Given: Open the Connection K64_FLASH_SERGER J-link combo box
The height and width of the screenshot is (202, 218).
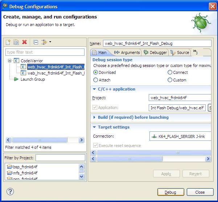Looking at the screenshot, I should coord(180,136).
